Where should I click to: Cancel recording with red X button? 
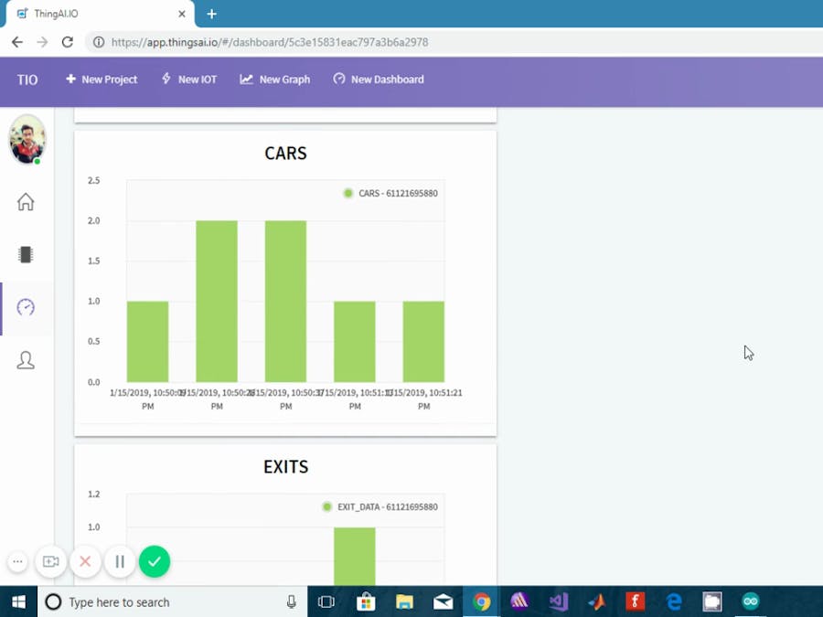point(85,561)
